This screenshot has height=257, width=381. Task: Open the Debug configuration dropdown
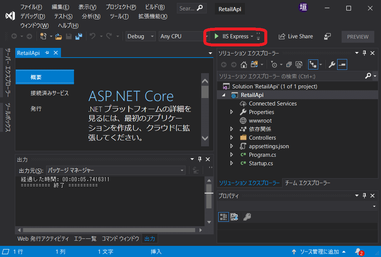[x=141, y=36]
